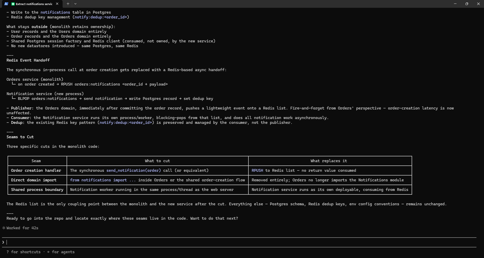Click the 'Redis Event Handoff' heading
484x258 pixels.
click(28, 60)
